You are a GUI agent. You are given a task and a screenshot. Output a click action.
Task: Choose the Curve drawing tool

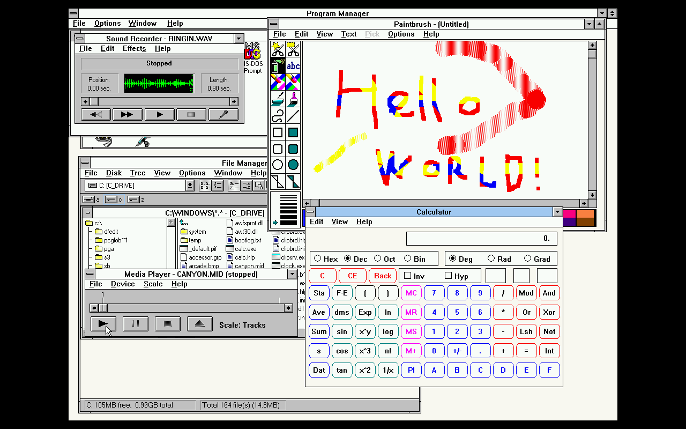click(278, 116)
